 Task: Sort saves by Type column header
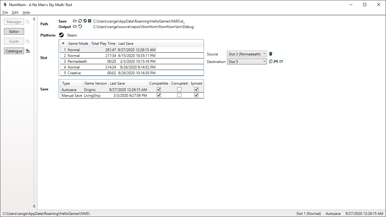tap(72, 83)
